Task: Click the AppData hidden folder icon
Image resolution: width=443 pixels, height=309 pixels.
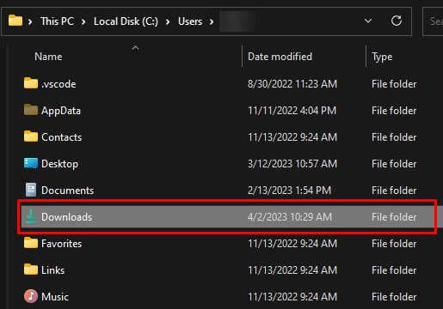Action: pos(31,110)
